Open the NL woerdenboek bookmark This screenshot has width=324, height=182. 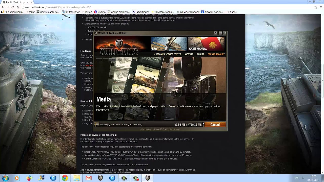coord(188,12)
